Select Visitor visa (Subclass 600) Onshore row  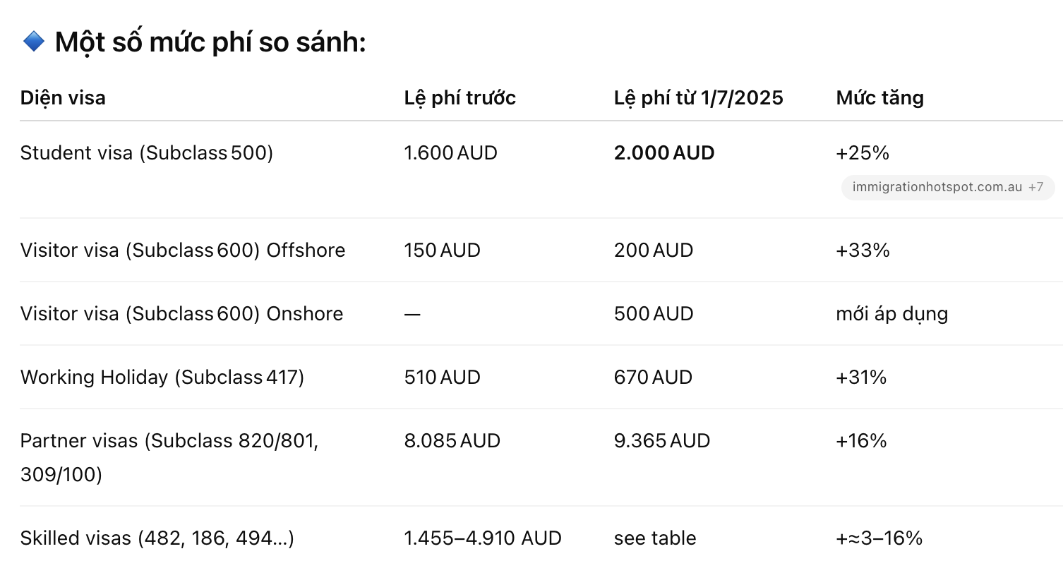541,313
